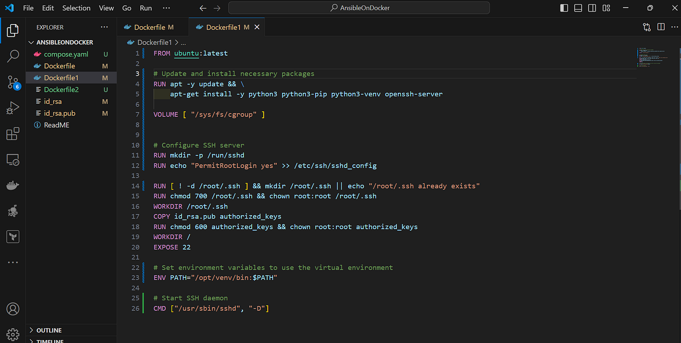
Task: Open the Manage settings gear
Action: click(13, 334)
